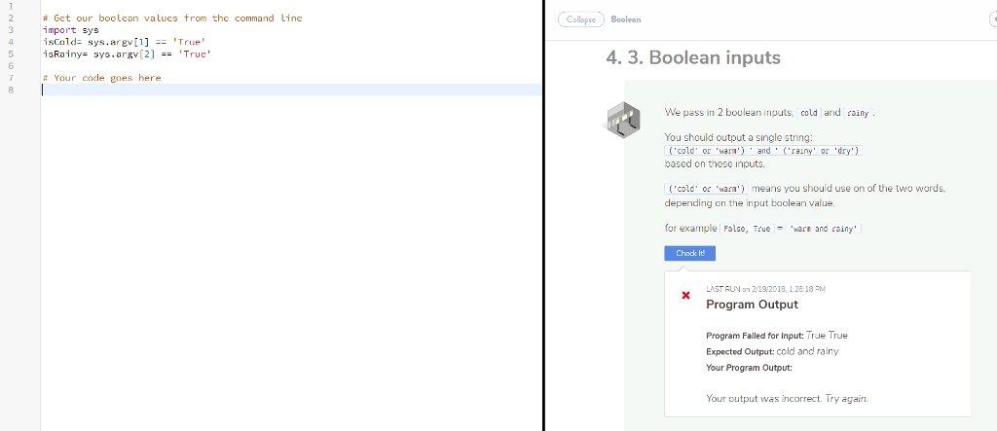
Task: Click the 'Your Program Output:' label
Action: [749, 368]
